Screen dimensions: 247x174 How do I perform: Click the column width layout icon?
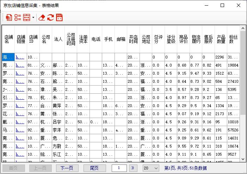26,18
